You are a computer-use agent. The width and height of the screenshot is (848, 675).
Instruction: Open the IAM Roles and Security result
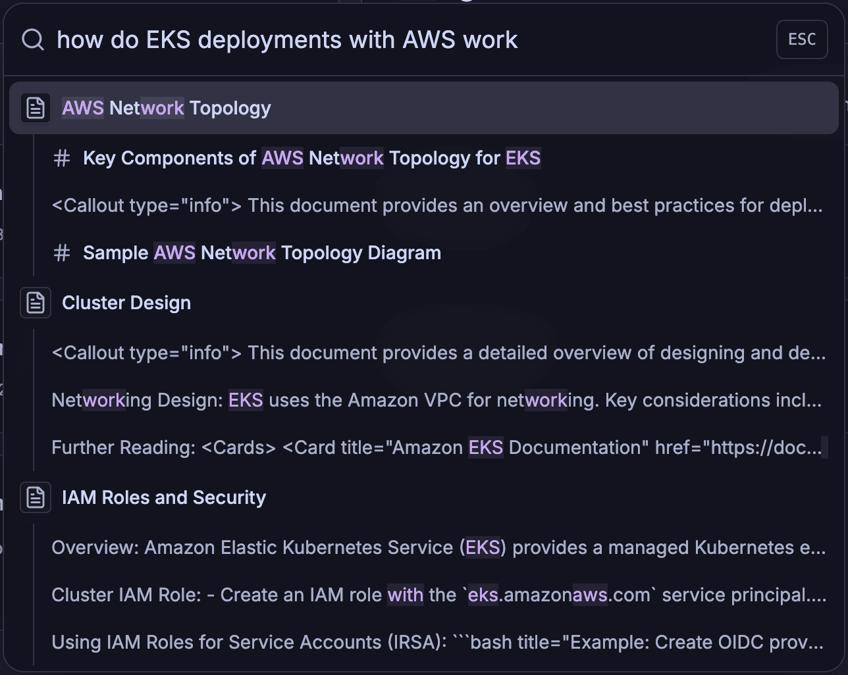[x=164, y=497]
